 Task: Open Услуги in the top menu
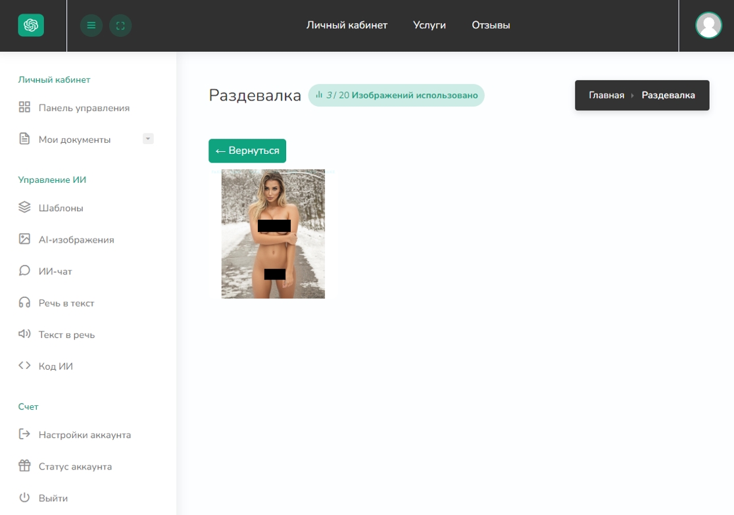(429, 25)
